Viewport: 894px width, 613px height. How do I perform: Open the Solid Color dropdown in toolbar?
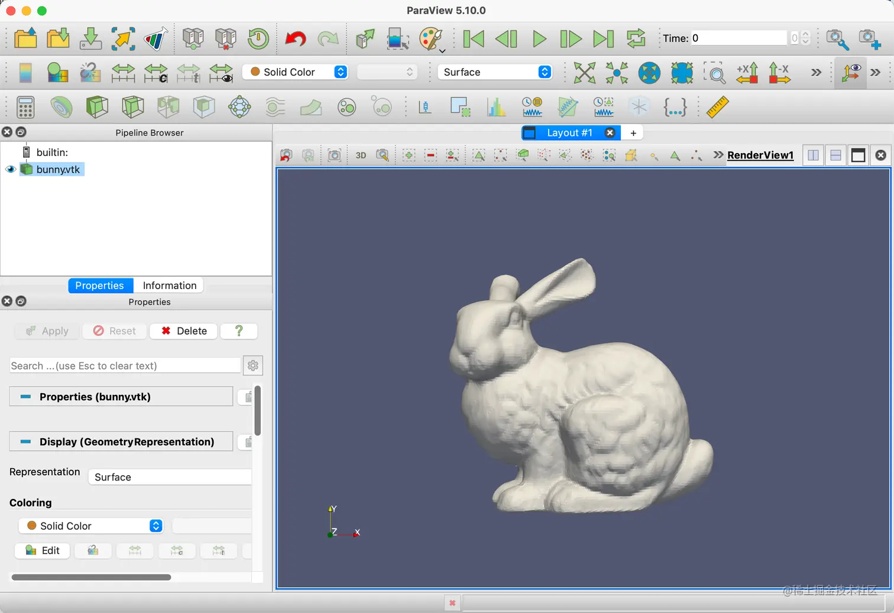tap(295, 72)
